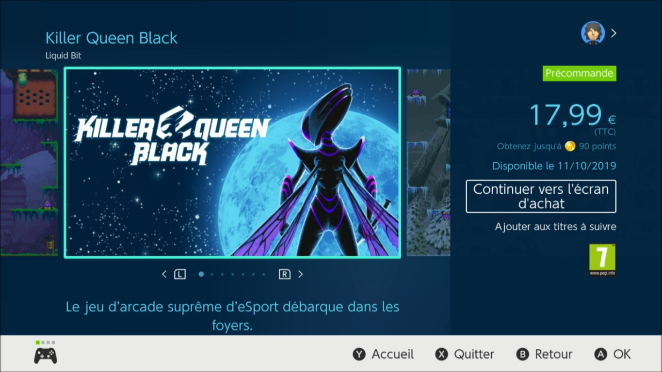Screen dimensions: 662x372
Task: Click Continuer vers l'écran d'achat button
Action: pyautogui.click(x=541, y=196)
